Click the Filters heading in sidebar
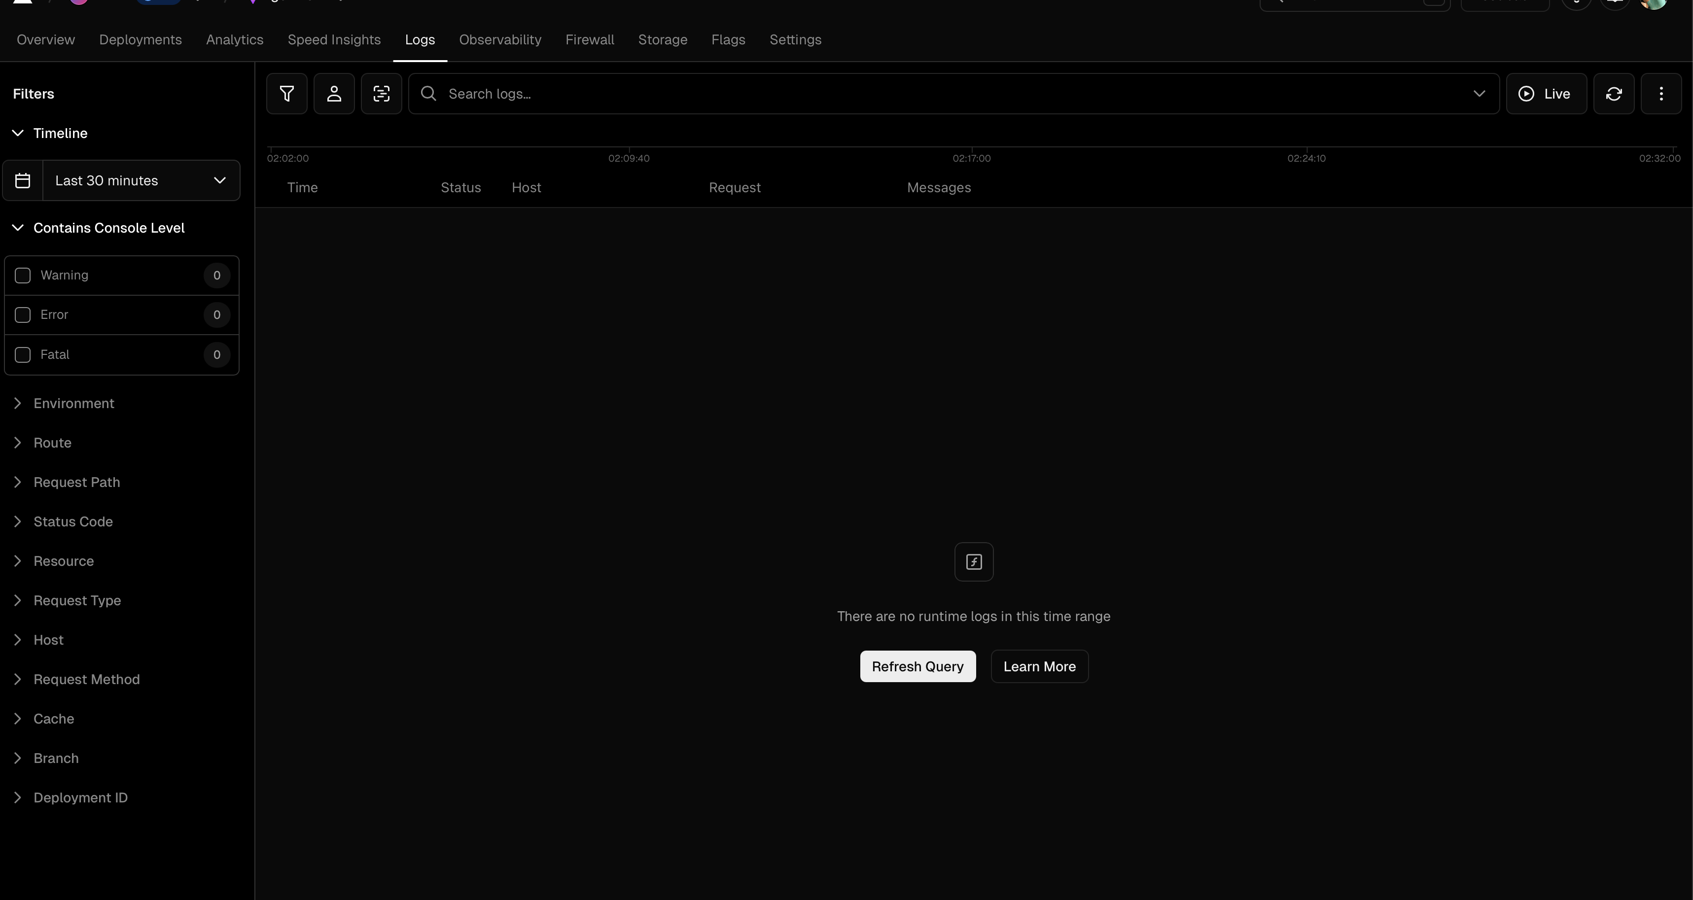Screen dimensions: 1693x900 pos(34,94)
